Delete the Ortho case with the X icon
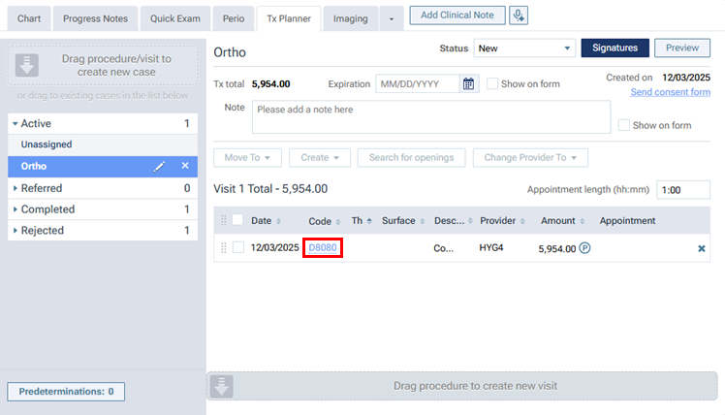Viewport: 725px width, 415px height. click(185, 167)
